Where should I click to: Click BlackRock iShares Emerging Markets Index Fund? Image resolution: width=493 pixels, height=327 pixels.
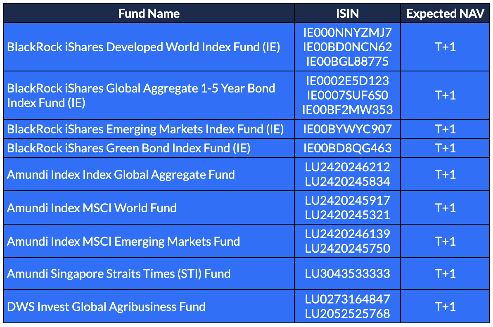point(145,129)
